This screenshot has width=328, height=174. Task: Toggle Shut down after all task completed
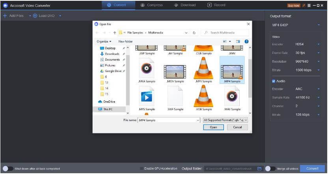coord(8,168)
